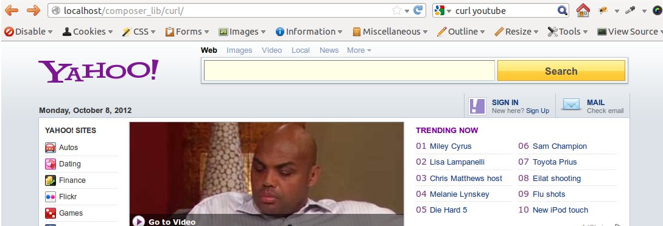Click the Games dice icon
The width and height of the screenshot is (663, 226).
[51, 213]
